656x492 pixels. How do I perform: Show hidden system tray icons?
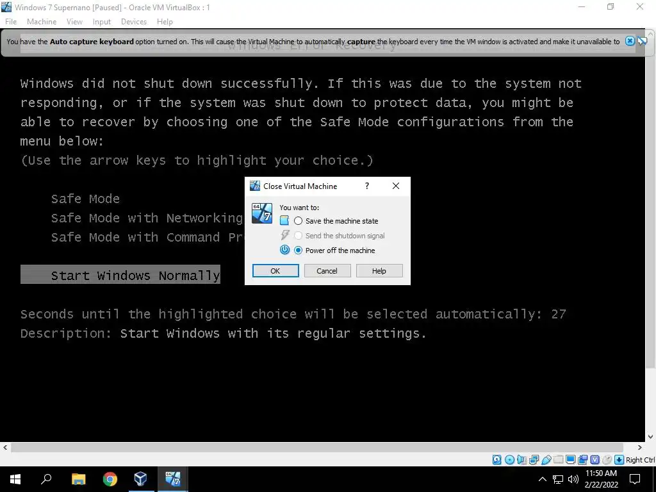click(x=542, y=479)
